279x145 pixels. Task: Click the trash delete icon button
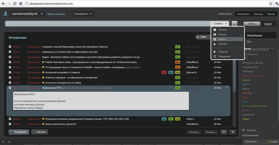click(x=233, y=132)
